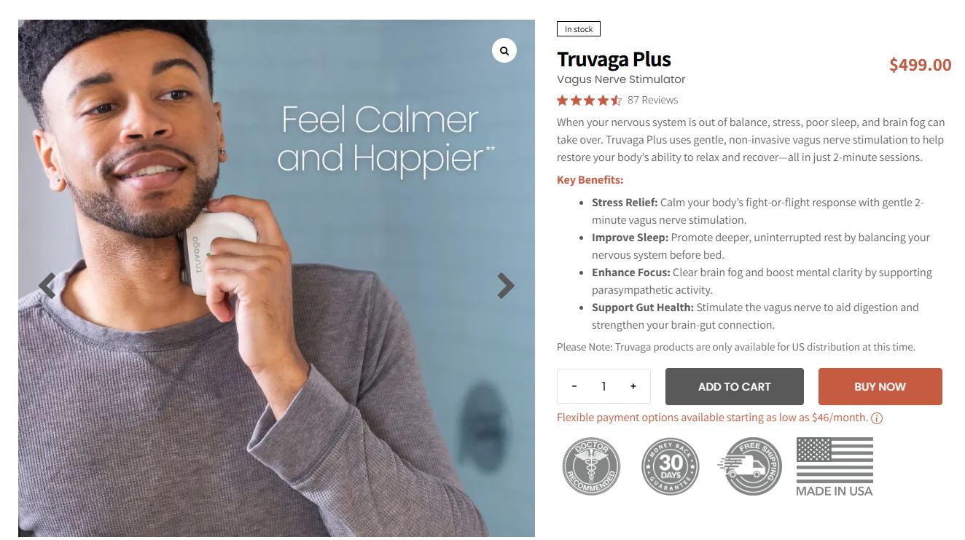The height and width of the screenshot is (540, 965).
Task: Decrease quantity with the minus button
Action: click(x=574, y=386)
